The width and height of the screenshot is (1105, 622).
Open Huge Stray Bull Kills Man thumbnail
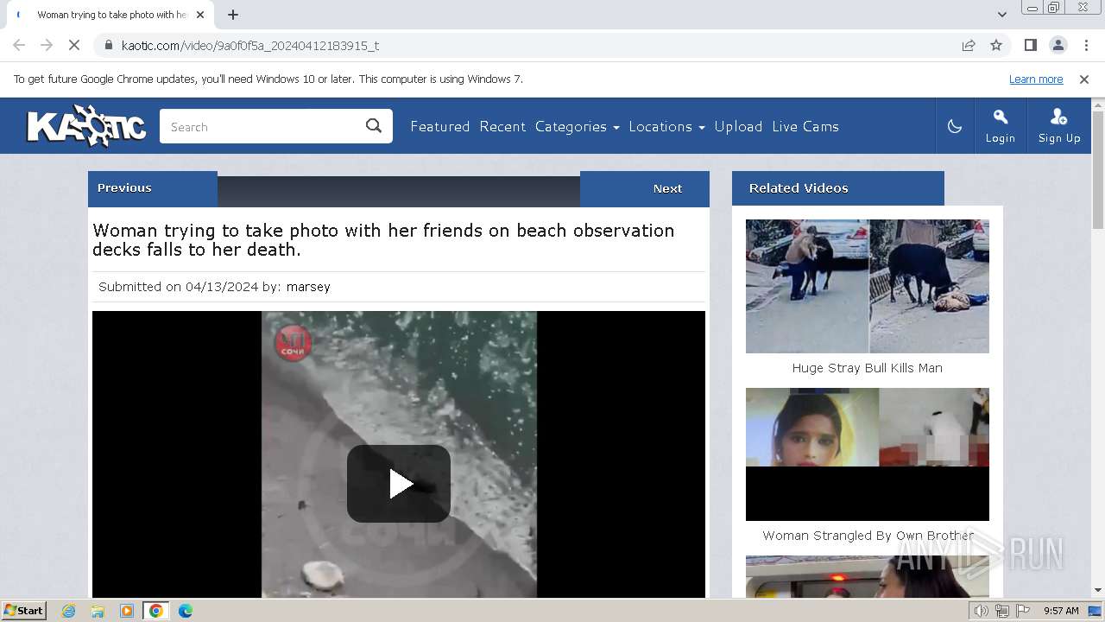868,286
